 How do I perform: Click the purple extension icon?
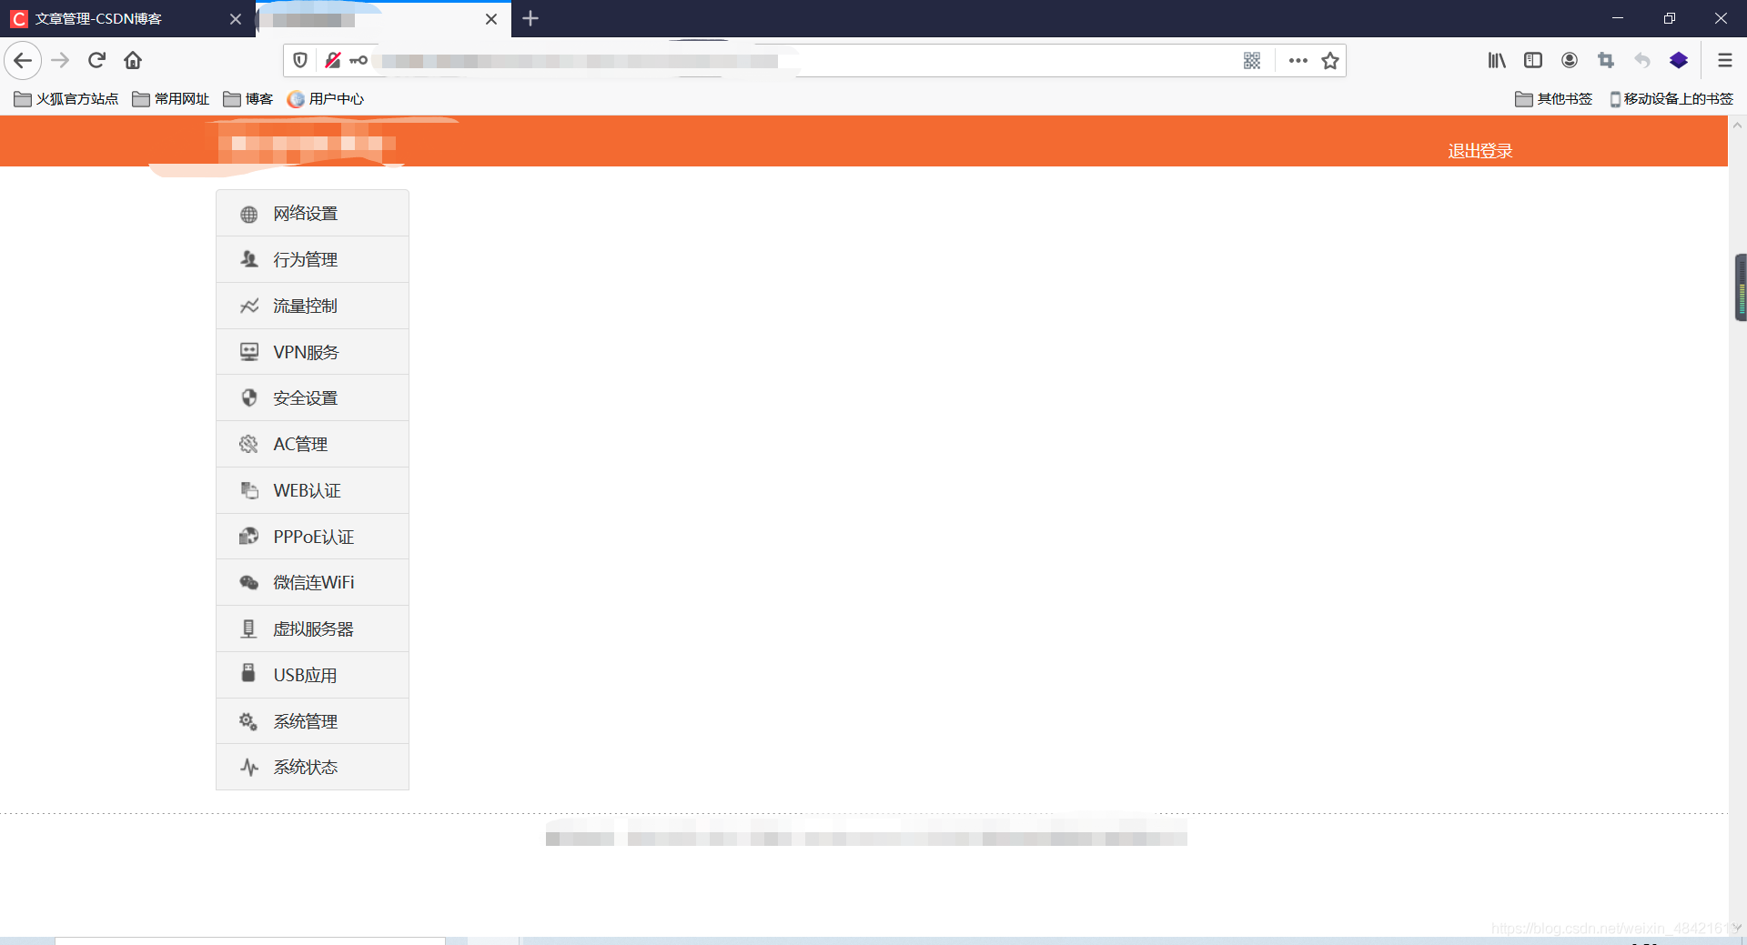[x=1679, y=60]
